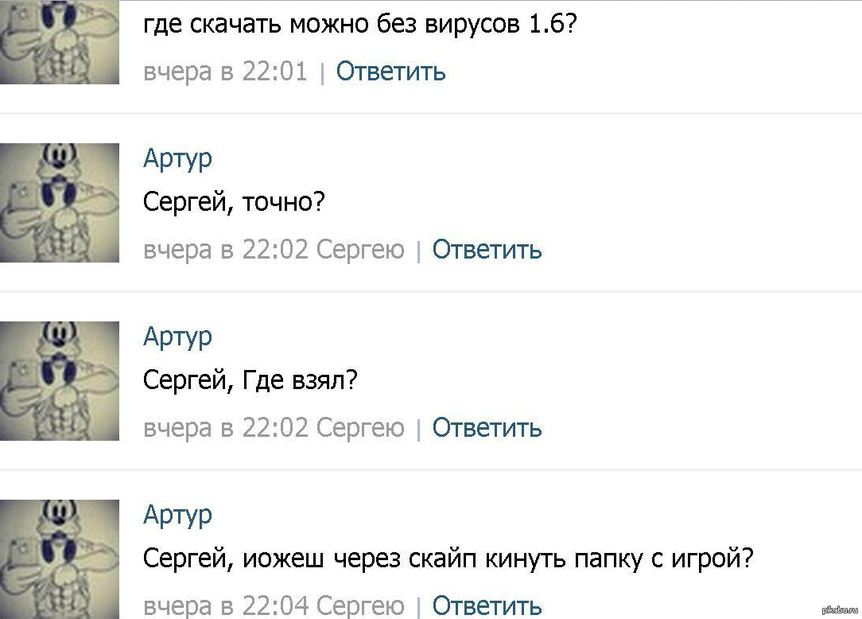Click 'Сергею' under the 'Сергей, точно?' comment
This screenshot has width=862, height=619.
360,250
